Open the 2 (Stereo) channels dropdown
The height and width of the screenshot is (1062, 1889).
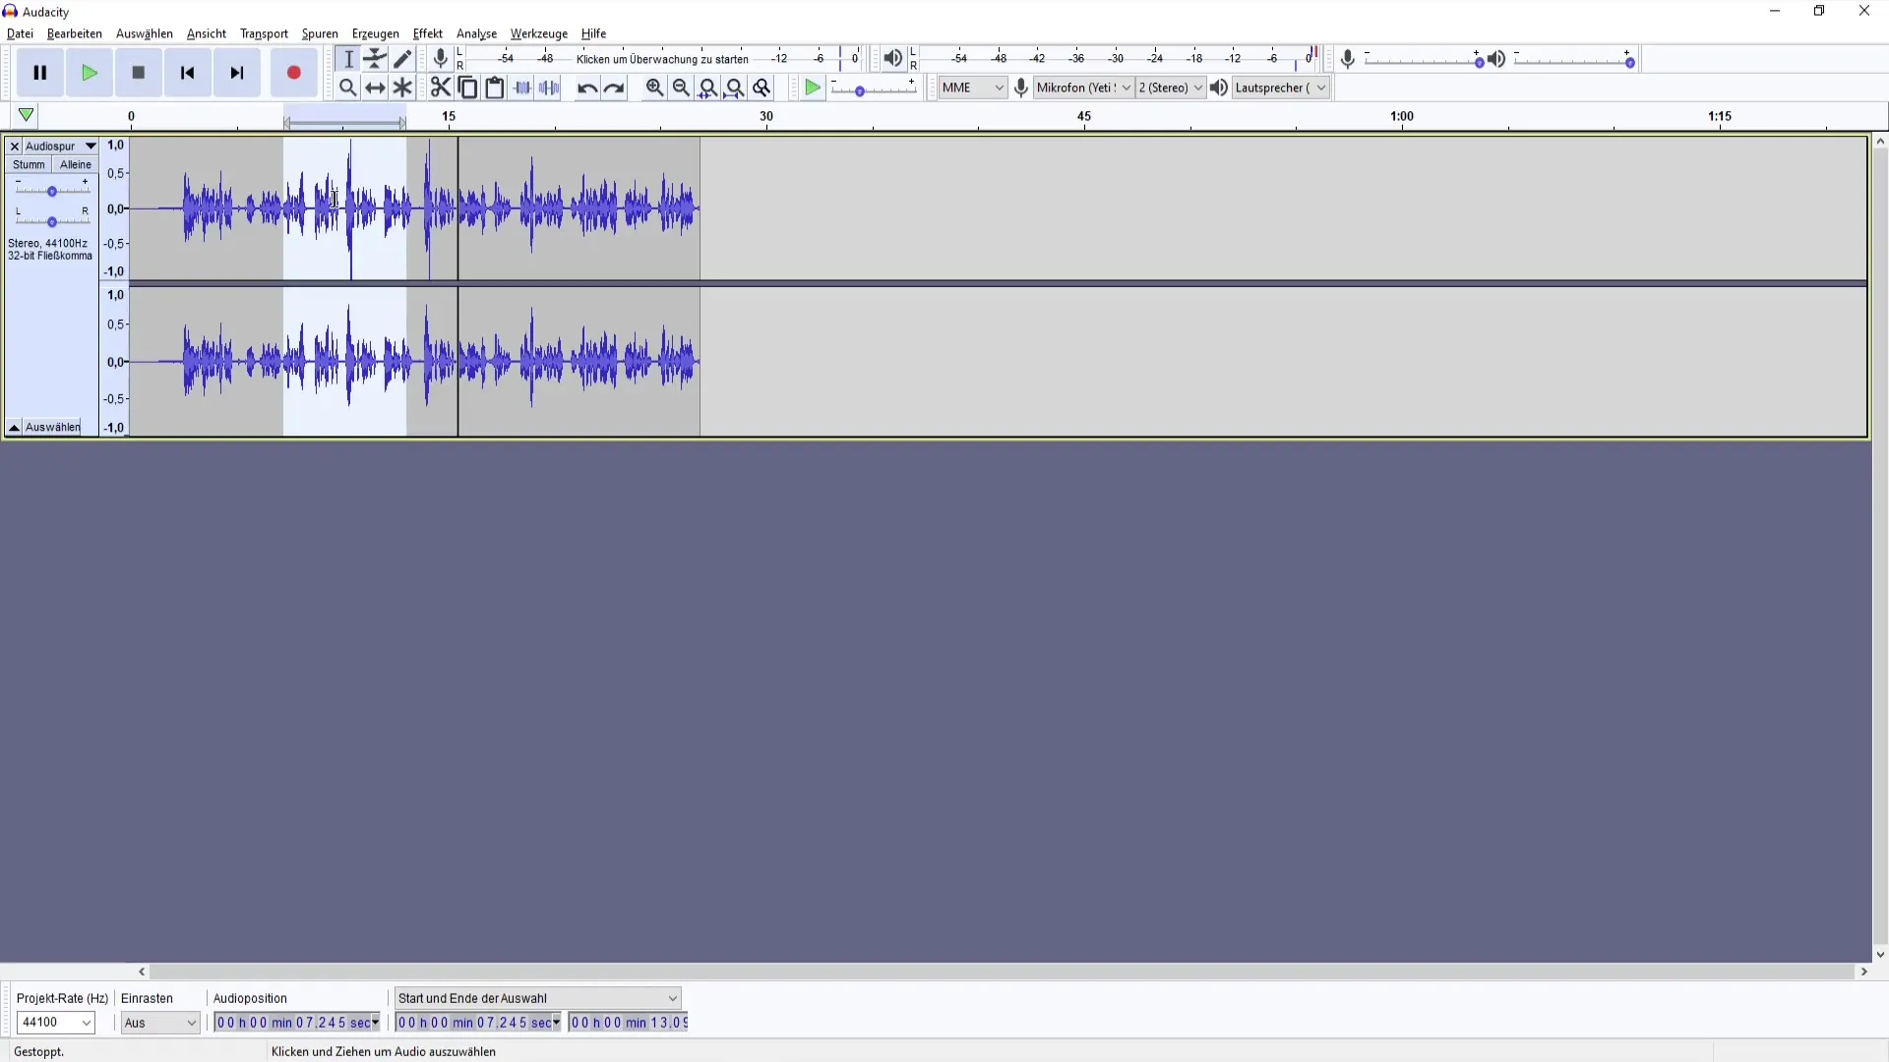click(1171, 88)
